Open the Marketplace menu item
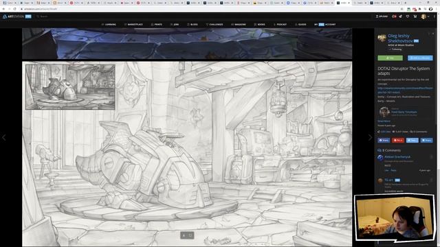Image resolution: width=440 pixels, height=247 pixels. pyautogui.click(x=133, y=25)
